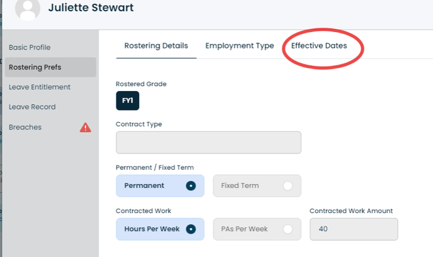Choose Hours Per Week contracted work option
This screenshot has height=257, width=433.
(x=160, y=229)
